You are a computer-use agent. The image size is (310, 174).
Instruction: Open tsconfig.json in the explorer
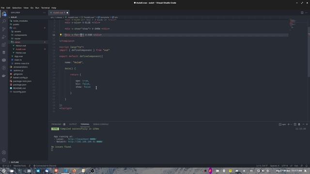19,92
